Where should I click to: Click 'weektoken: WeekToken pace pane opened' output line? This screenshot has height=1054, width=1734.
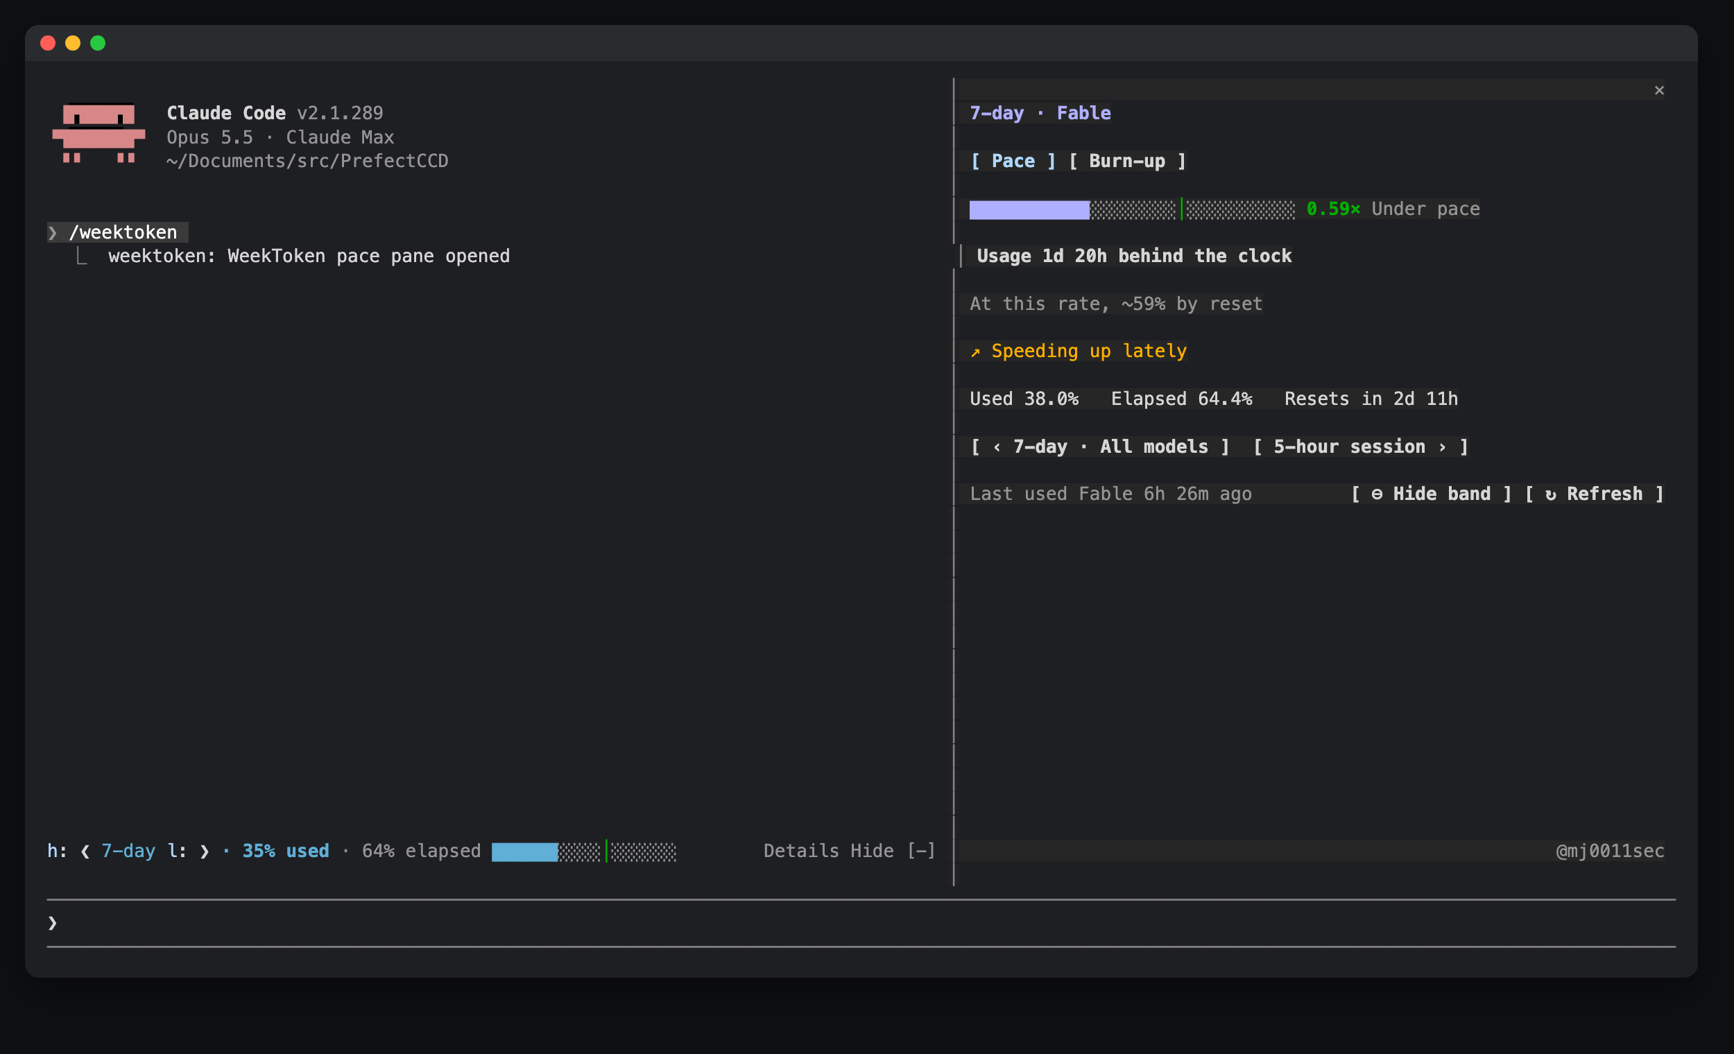[x=309, y=256]
